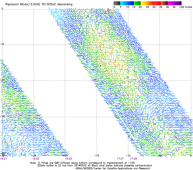Click the green 15-20 knots legend segment

137,3
